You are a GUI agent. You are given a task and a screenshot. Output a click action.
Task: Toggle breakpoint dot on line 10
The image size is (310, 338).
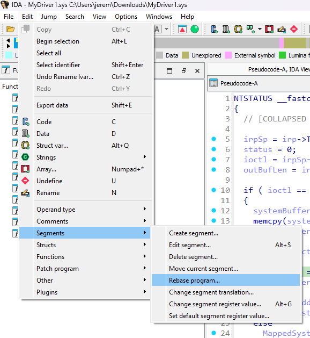click(x=213, y=190)
